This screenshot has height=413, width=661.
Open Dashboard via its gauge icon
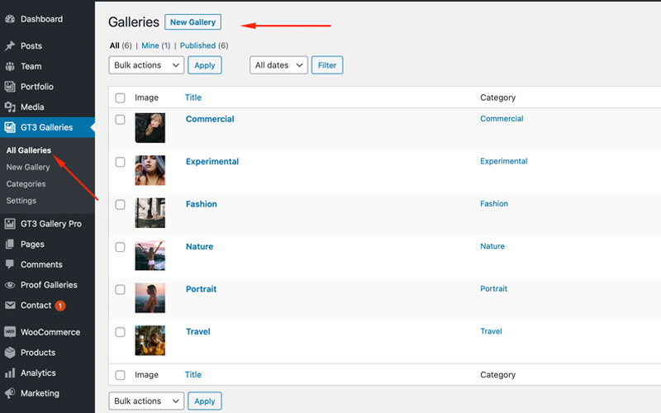[10, 19]
